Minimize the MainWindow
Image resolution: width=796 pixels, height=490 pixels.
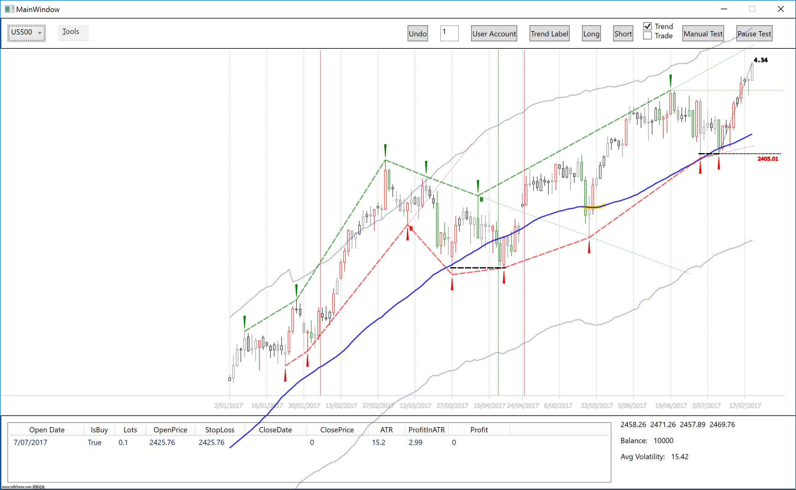(724, 9)
